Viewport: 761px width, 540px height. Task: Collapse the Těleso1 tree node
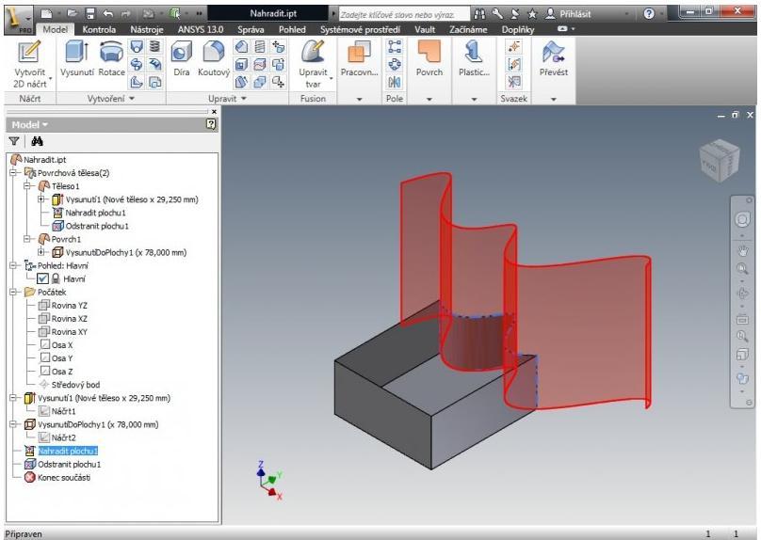click(x=28, y=185)
